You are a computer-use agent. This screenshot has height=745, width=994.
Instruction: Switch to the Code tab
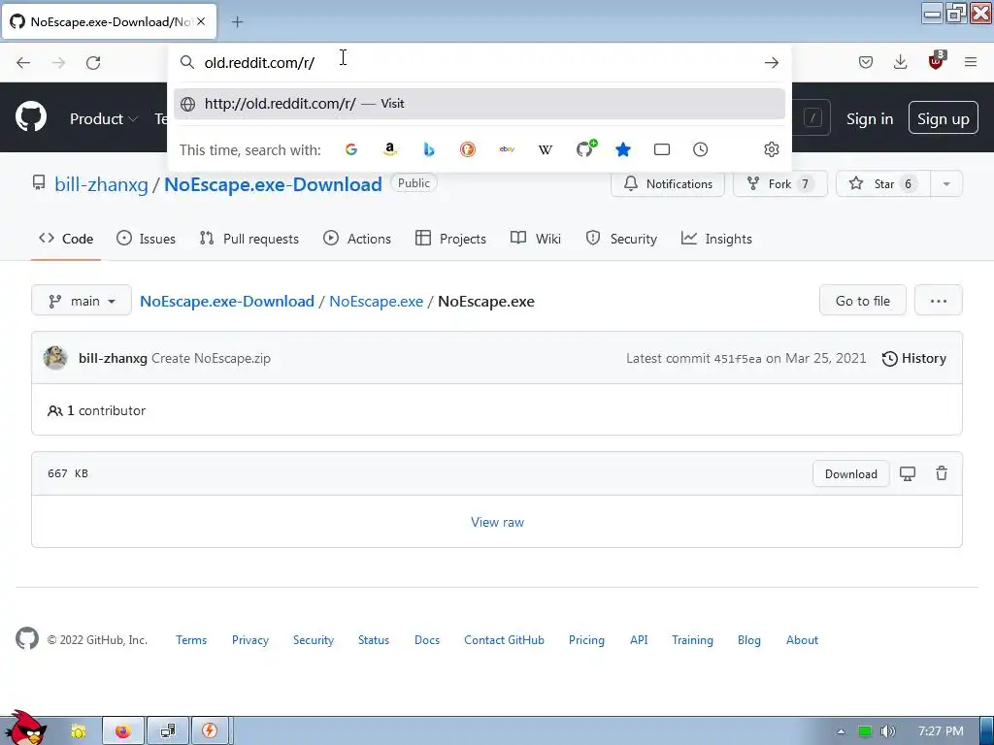tap(66, 239)
